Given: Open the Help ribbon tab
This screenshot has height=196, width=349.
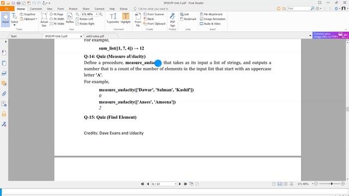Looking at the screenshot, I should [112, 9].
